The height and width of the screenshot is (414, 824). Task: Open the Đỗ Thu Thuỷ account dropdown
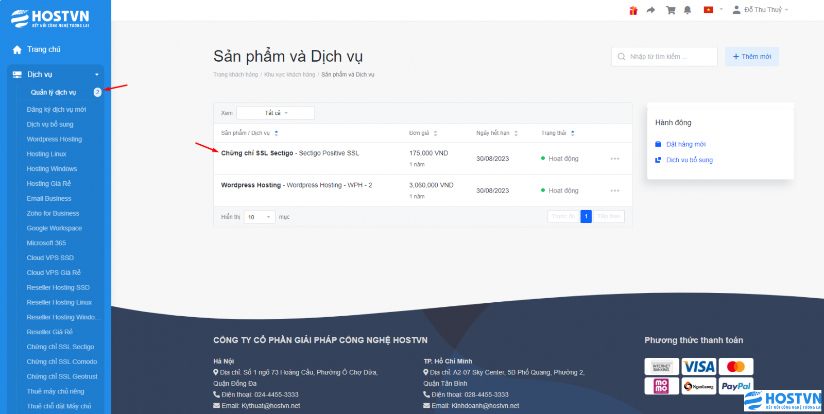pyautogui.click(x=766, y=10)
